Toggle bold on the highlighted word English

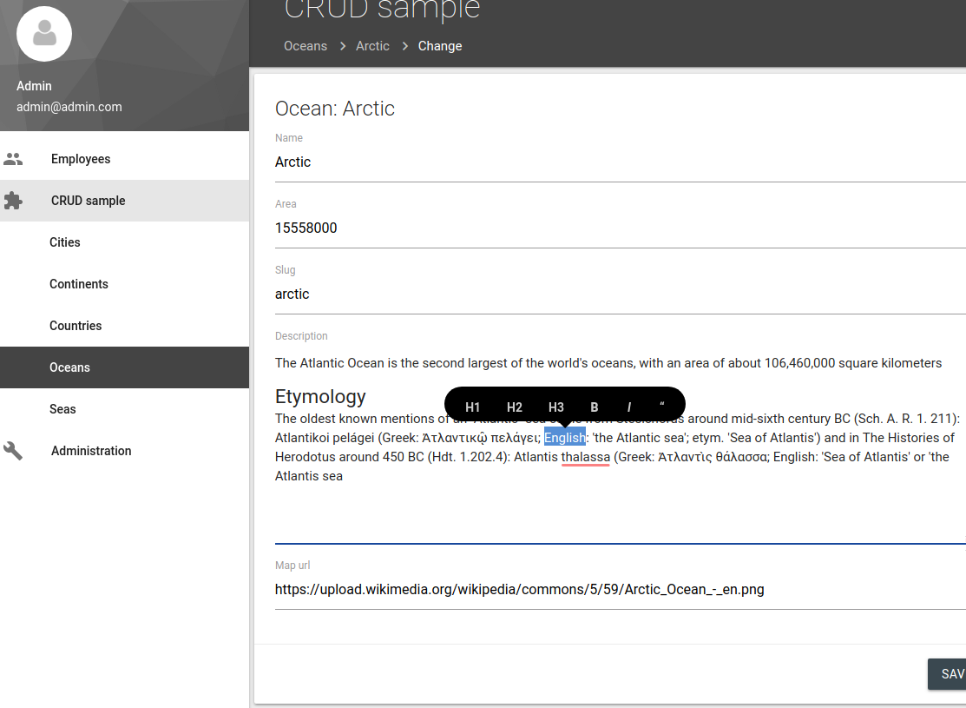594,406
